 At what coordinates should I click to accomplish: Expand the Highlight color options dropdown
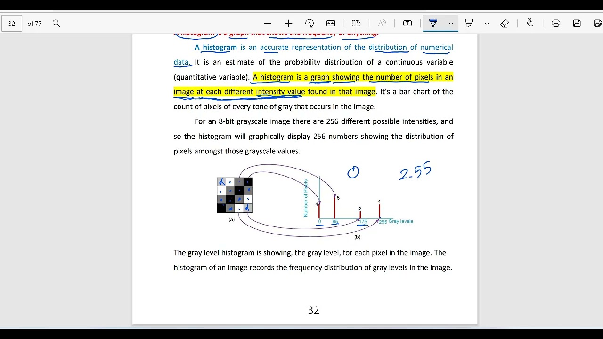(x=487, y=24)
